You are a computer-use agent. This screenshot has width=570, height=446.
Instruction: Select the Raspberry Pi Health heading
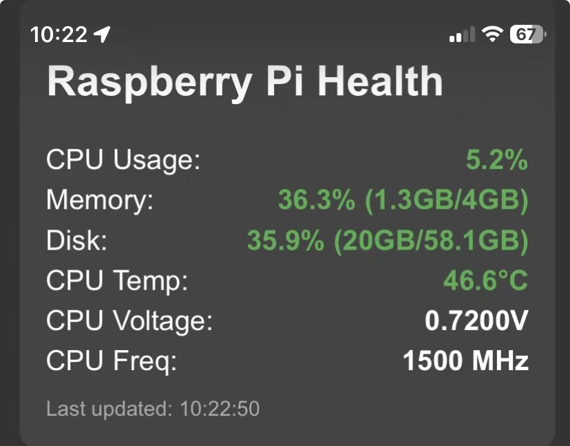click(x=244, y=81)
